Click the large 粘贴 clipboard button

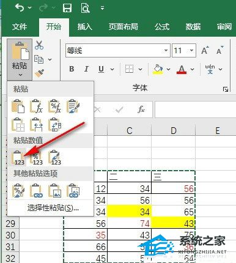(x=20, y=56)
